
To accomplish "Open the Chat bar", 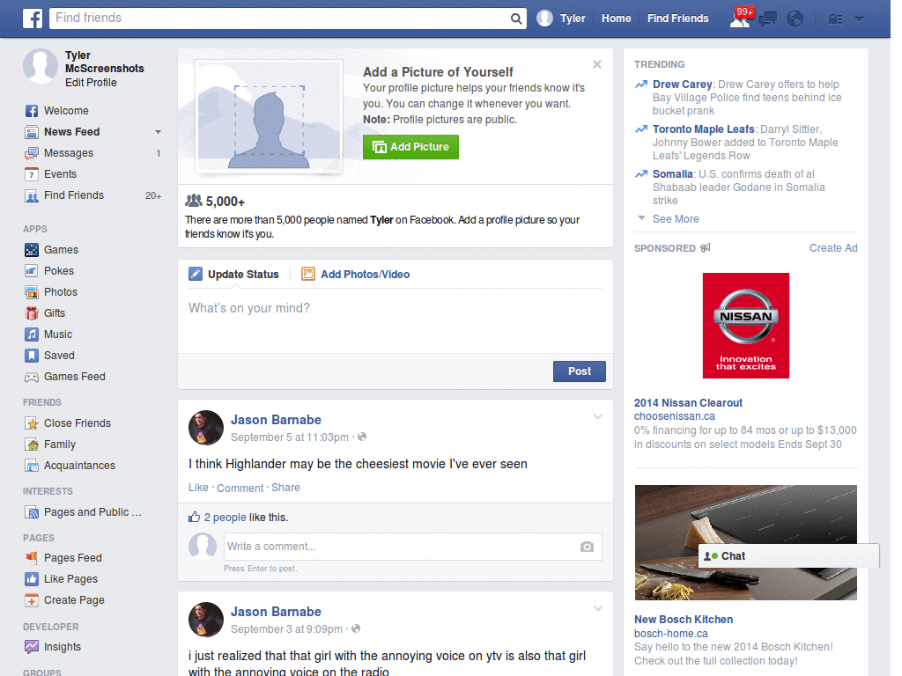I will click(788, 556).
